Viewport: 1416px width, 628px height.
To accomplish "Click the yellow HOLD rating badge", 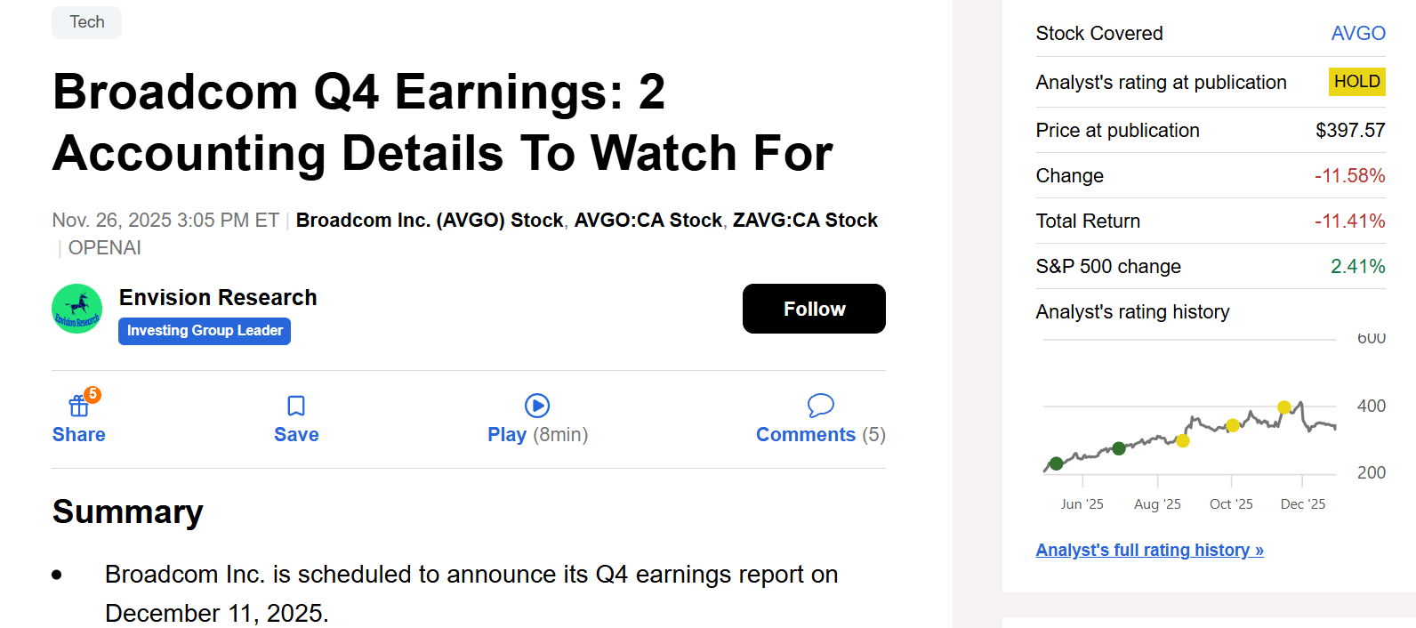I will click(1356, 82).
